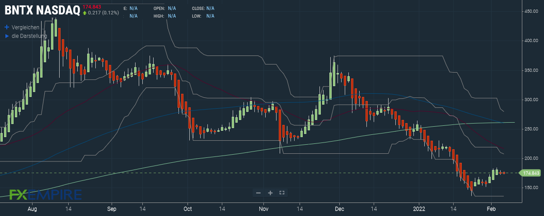
Task: Click the Nov date axis label
Action: (264, 209)
